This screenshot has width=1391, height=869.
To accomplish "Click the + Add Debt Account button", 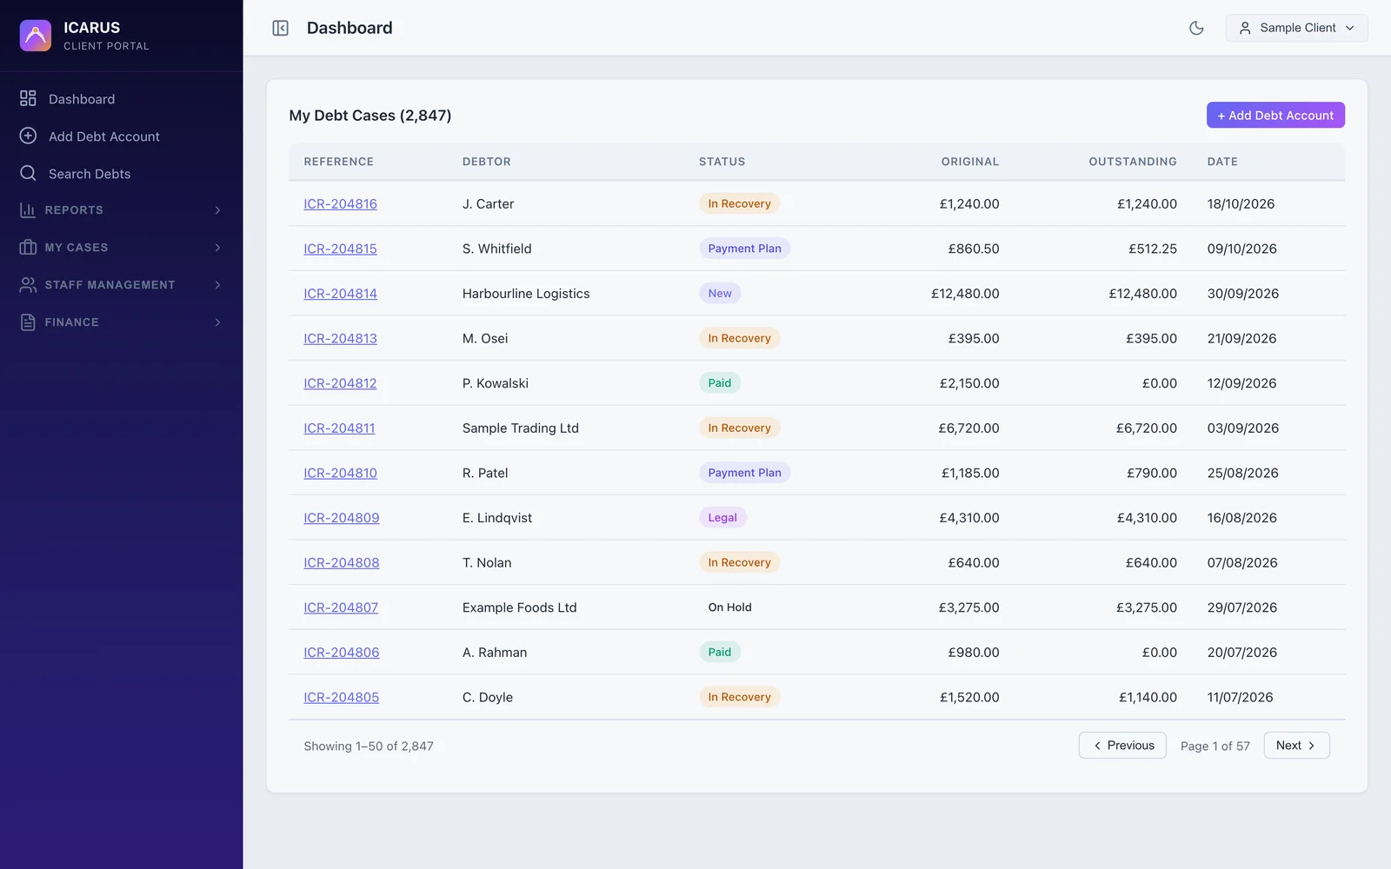I will point(1275,115).
